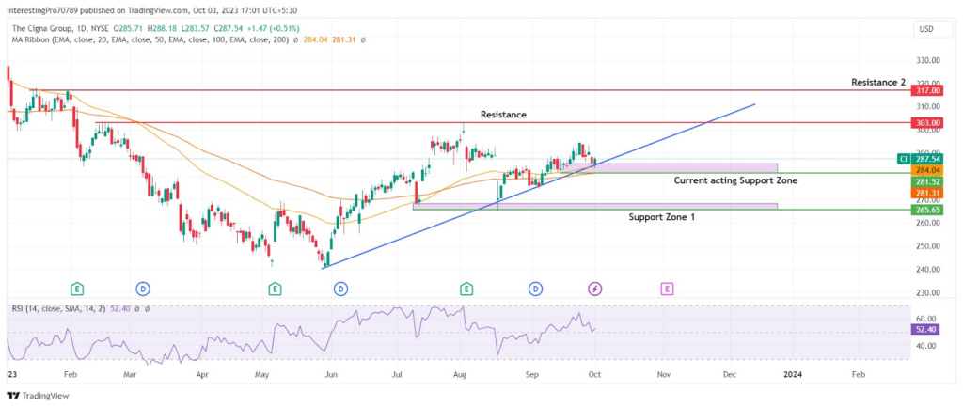Click the Apr label on time axis
The width and height of the screenshot is (963, 407).
click(x=202, y=373)
